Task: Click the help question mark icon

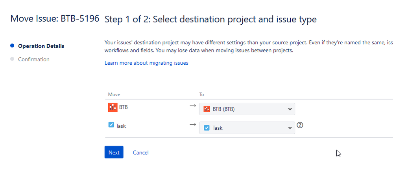Action: (x=300, y=125)
